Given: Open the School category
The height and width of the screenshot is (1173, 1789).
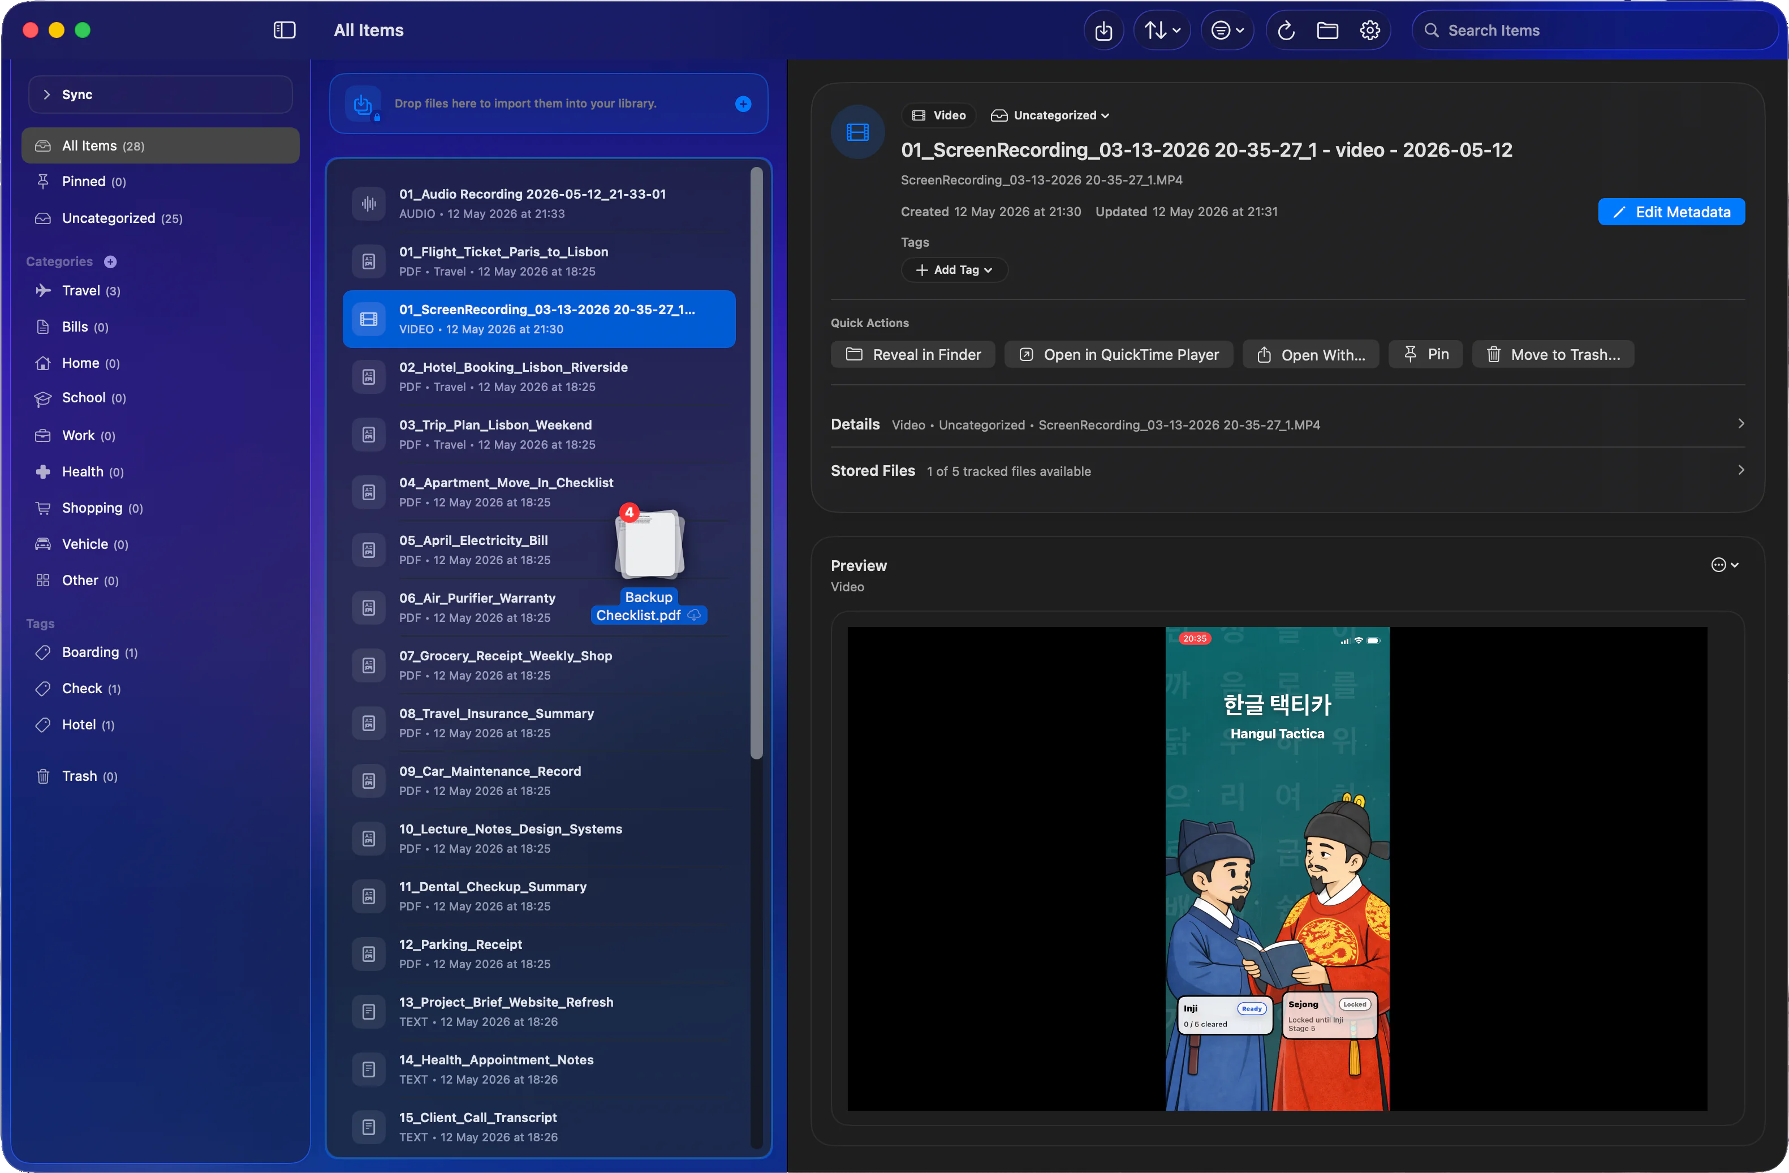Looking at the screenshot, I should tap(160, 398).
